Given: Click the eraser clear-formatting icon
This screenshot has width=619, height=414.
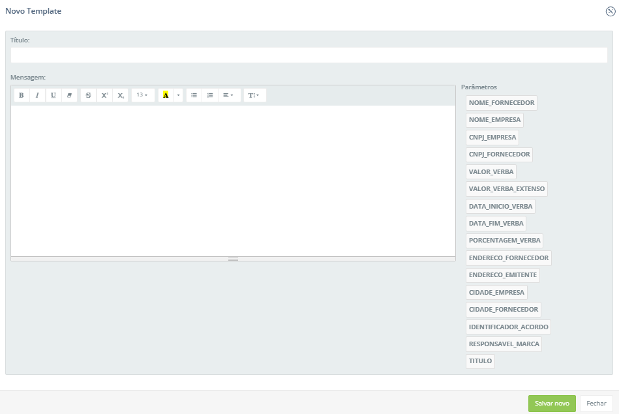Looking at the screenshot, I should (69, 95).
